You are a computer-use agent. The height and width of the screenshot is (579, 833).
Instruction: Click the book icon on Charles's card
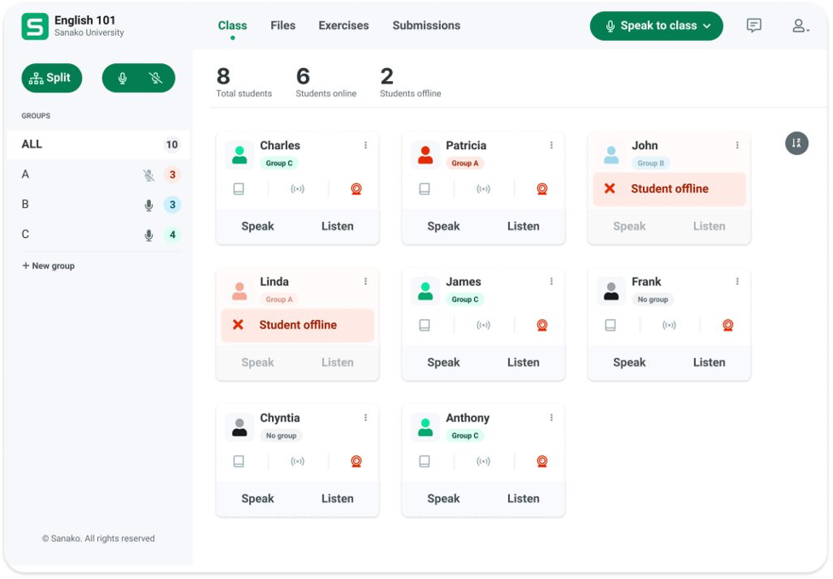click(x=239, y=189)
